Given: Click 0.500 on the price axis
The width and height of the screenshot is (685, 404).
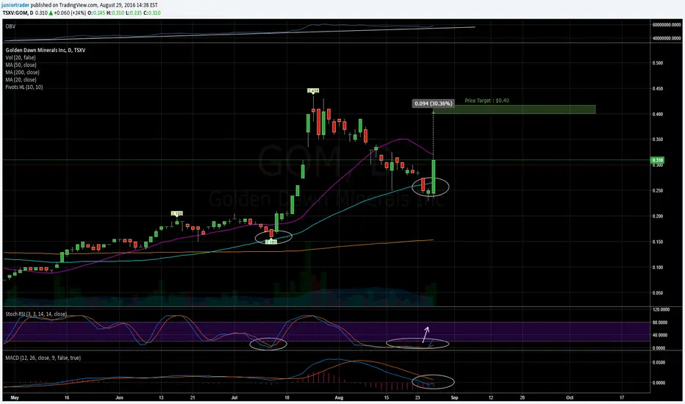Looking at the screenshot, I should tap(658, 63).
